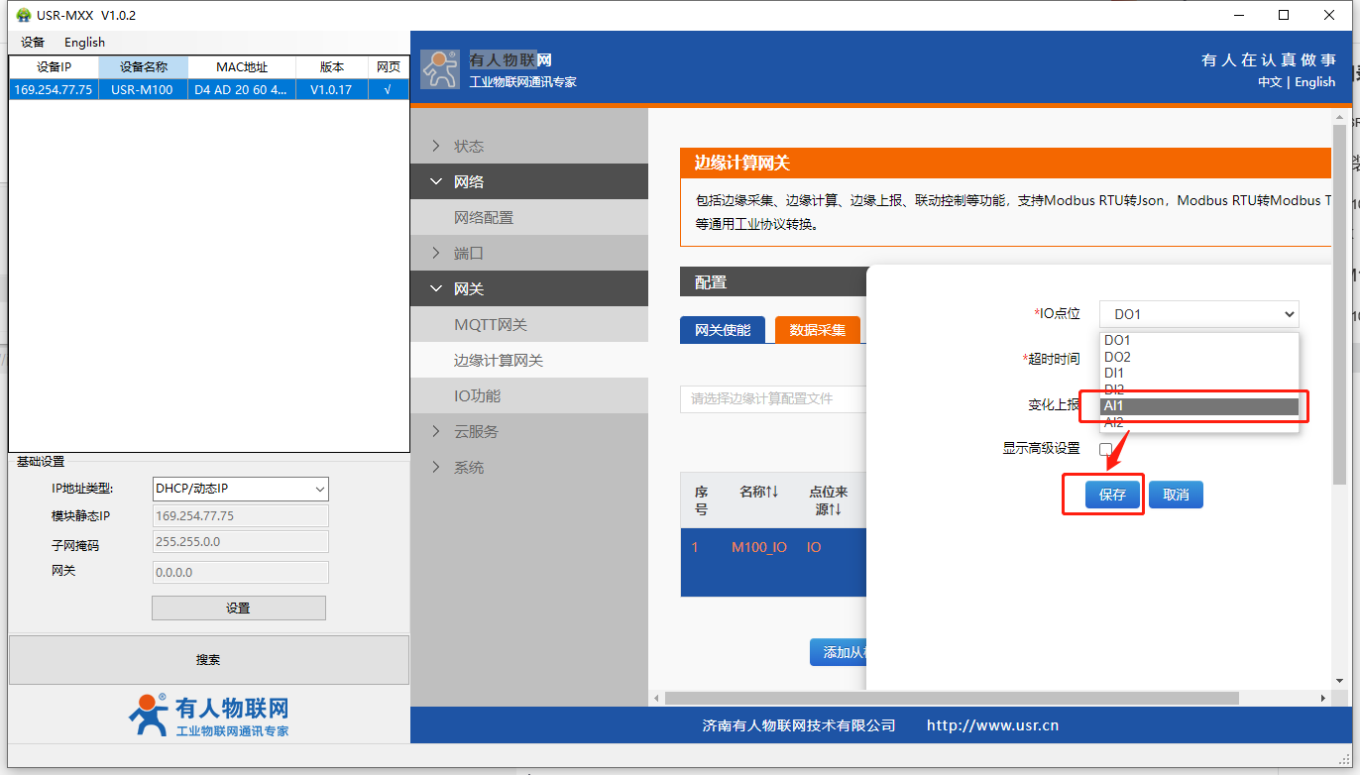Collapse the 网关 sidebar section
The image size is (1360, 775).
pyautogui.click(x=529, y=288)
